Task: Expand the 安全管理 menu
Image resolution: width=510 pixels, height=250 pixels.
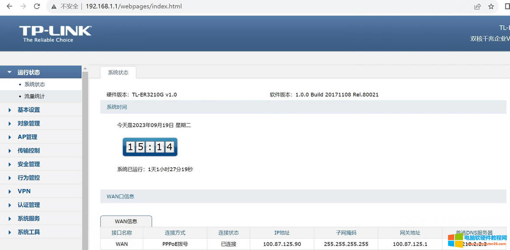Action: [x=41, y=164]
